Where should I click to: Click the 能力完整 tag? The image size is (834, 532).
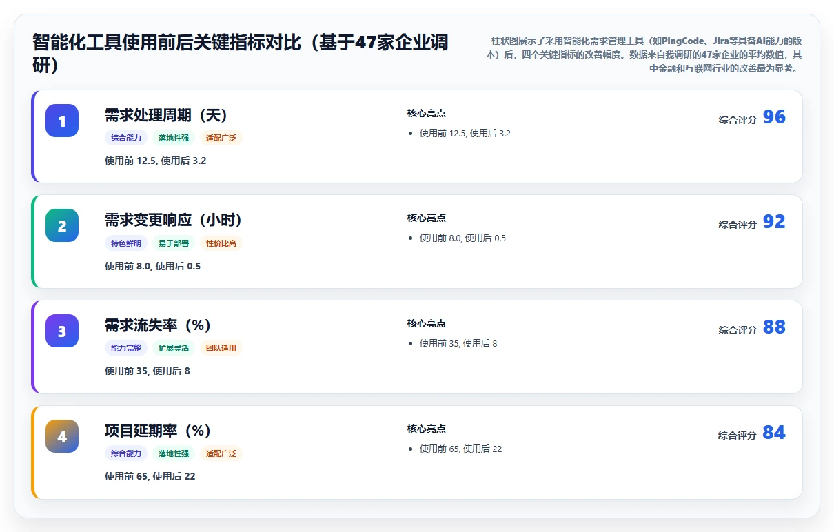(x=126, y=348)
